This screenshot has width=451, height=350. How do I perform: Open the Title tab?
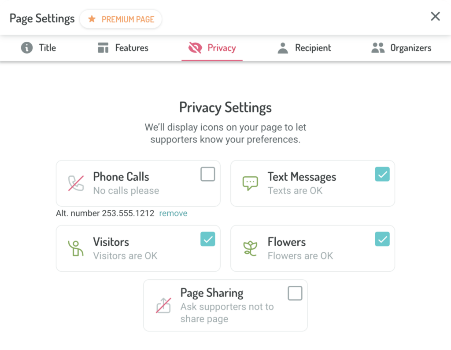tap(39, 48)
